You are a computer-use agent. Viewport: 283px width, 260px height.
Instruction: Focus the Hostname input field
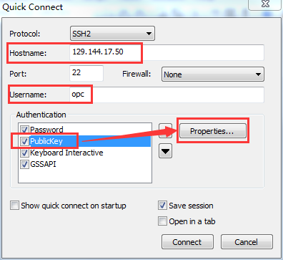[167, 52]
